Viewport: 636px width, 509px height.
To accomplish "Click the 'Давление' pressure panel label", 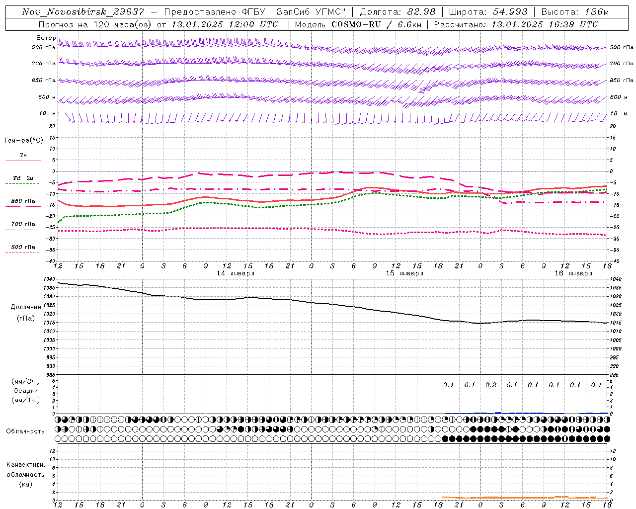I will pyautogui.click(x=26, y=307).
